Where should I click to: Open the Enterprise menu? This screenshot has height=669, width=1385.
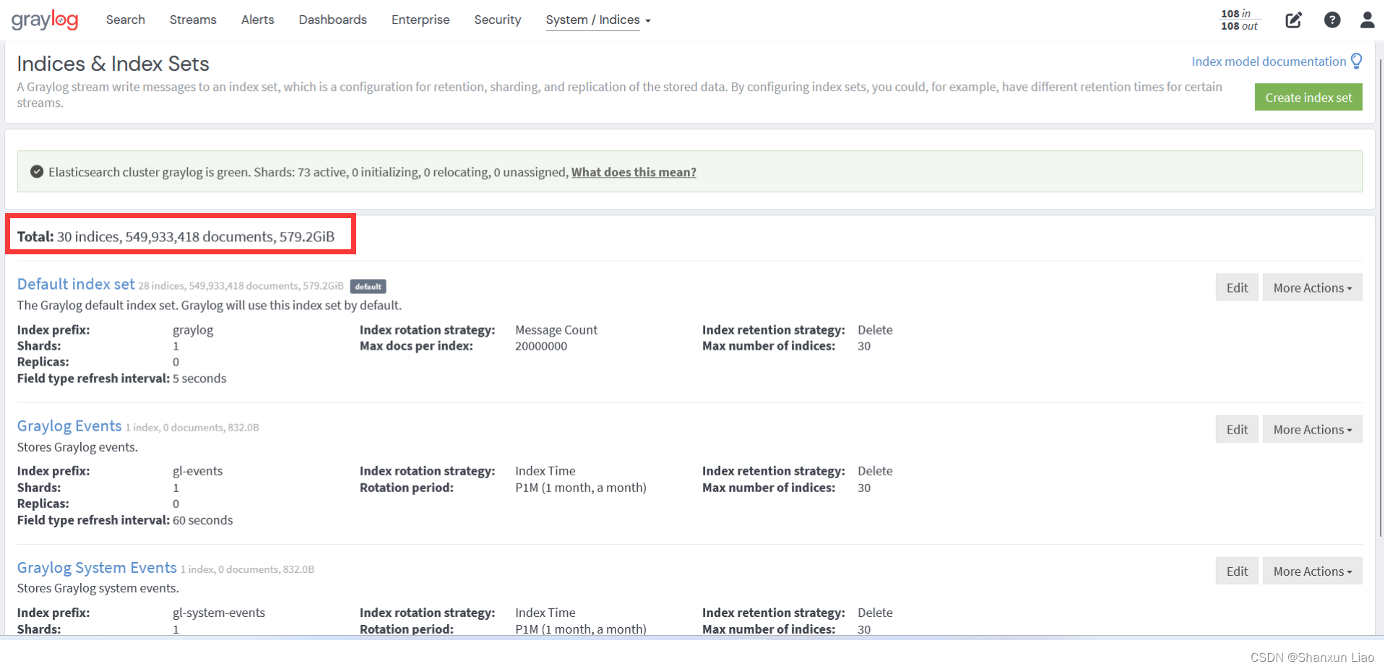pos(420,20)
